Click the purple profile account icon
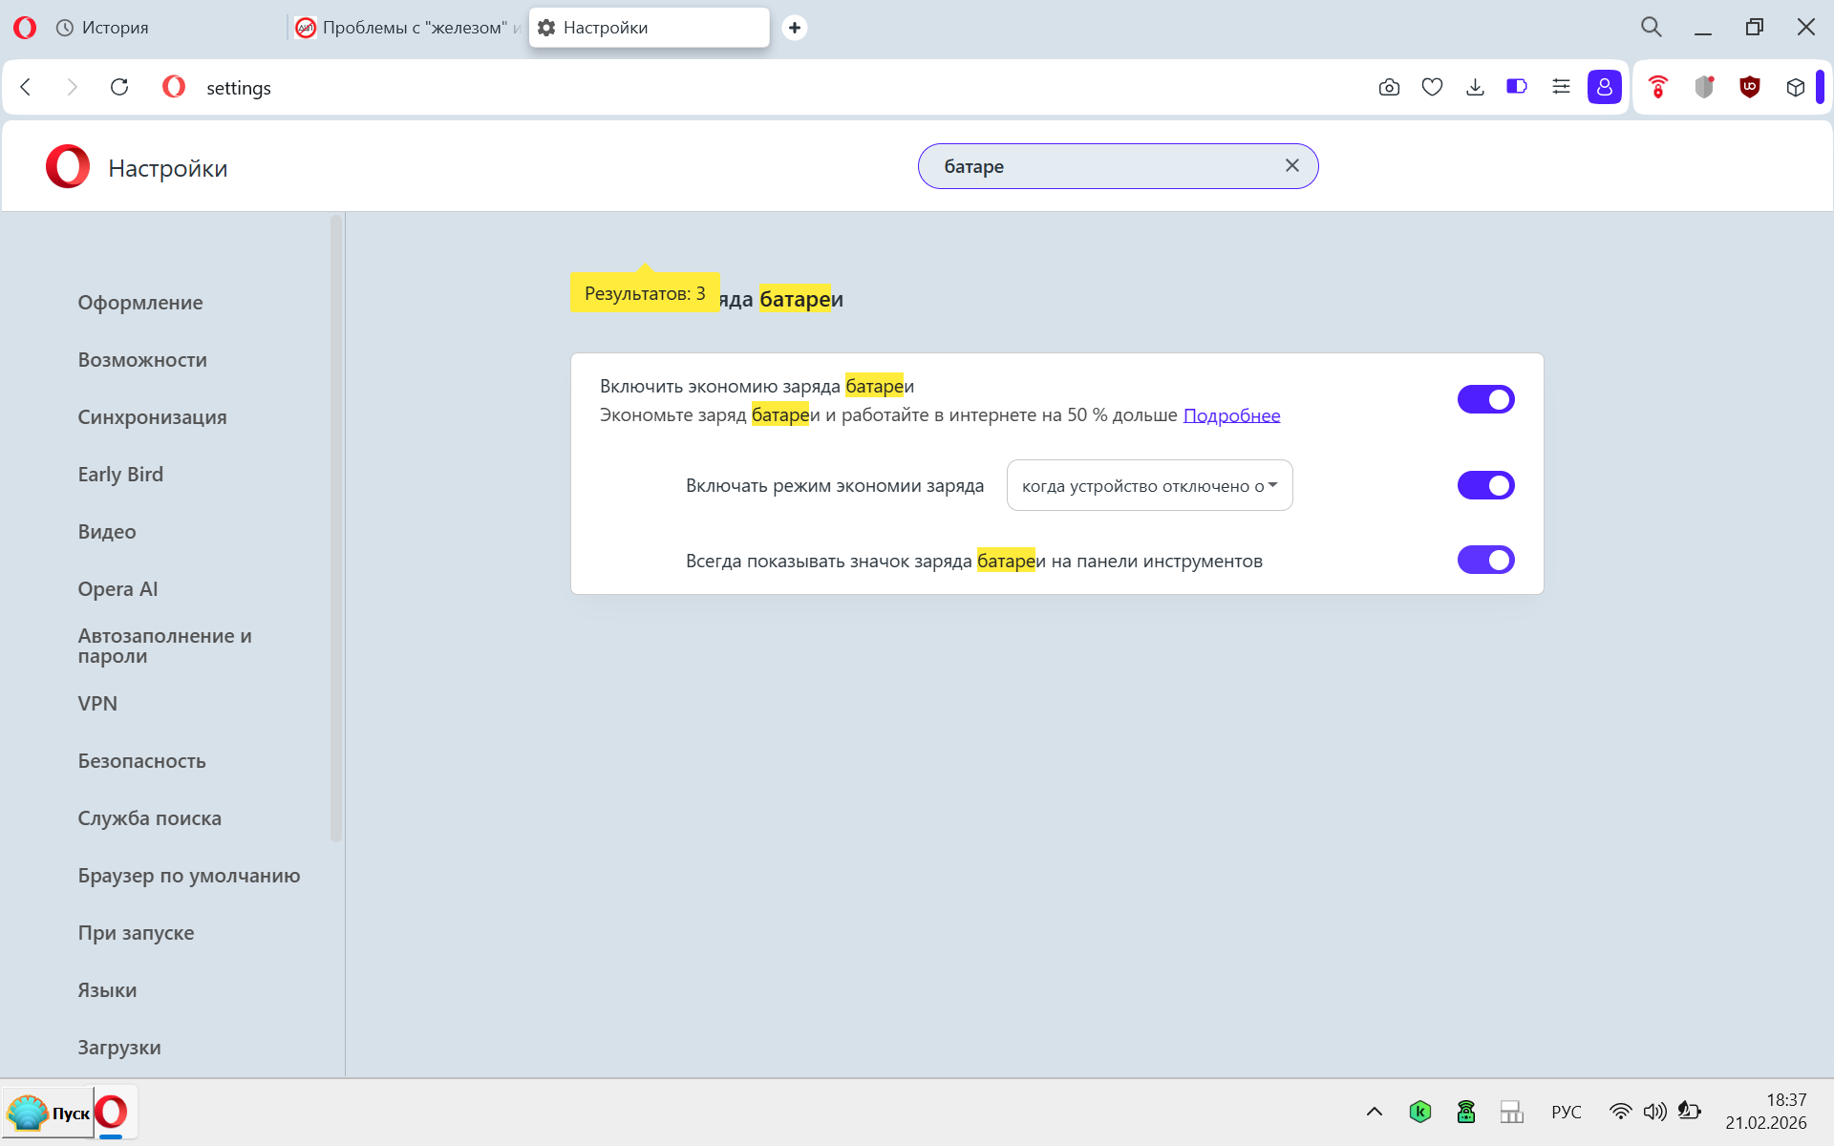 1604,87
